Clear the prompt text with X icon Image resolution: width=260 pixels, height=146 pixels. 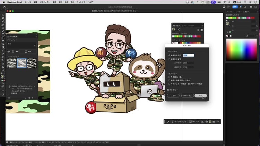point(34,45)
